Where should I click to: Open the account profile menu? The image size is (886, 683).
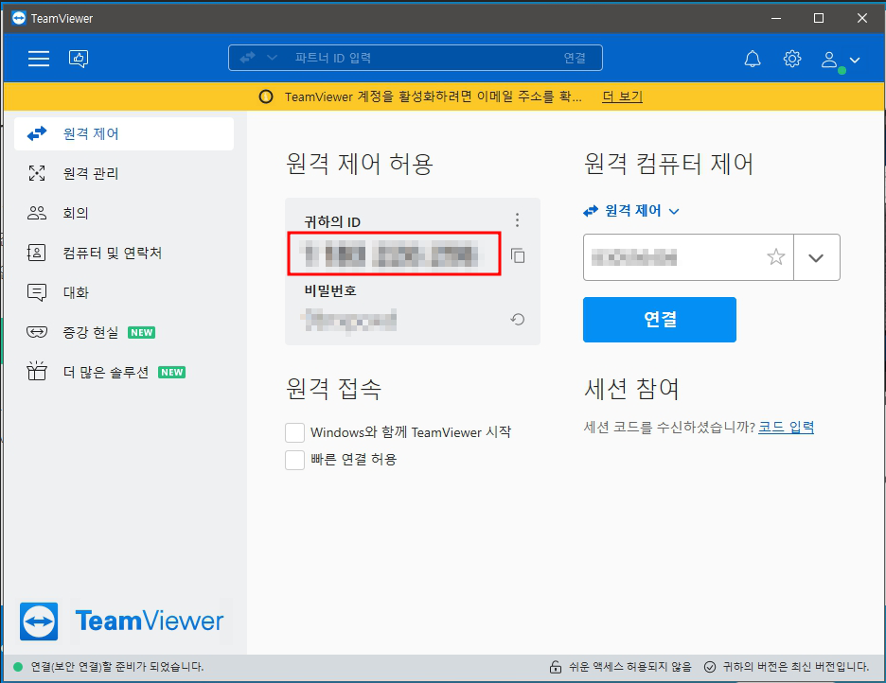(841, 60)
